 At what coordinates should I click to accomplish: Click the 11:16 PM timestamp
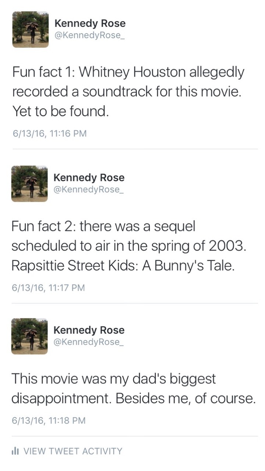50,133
